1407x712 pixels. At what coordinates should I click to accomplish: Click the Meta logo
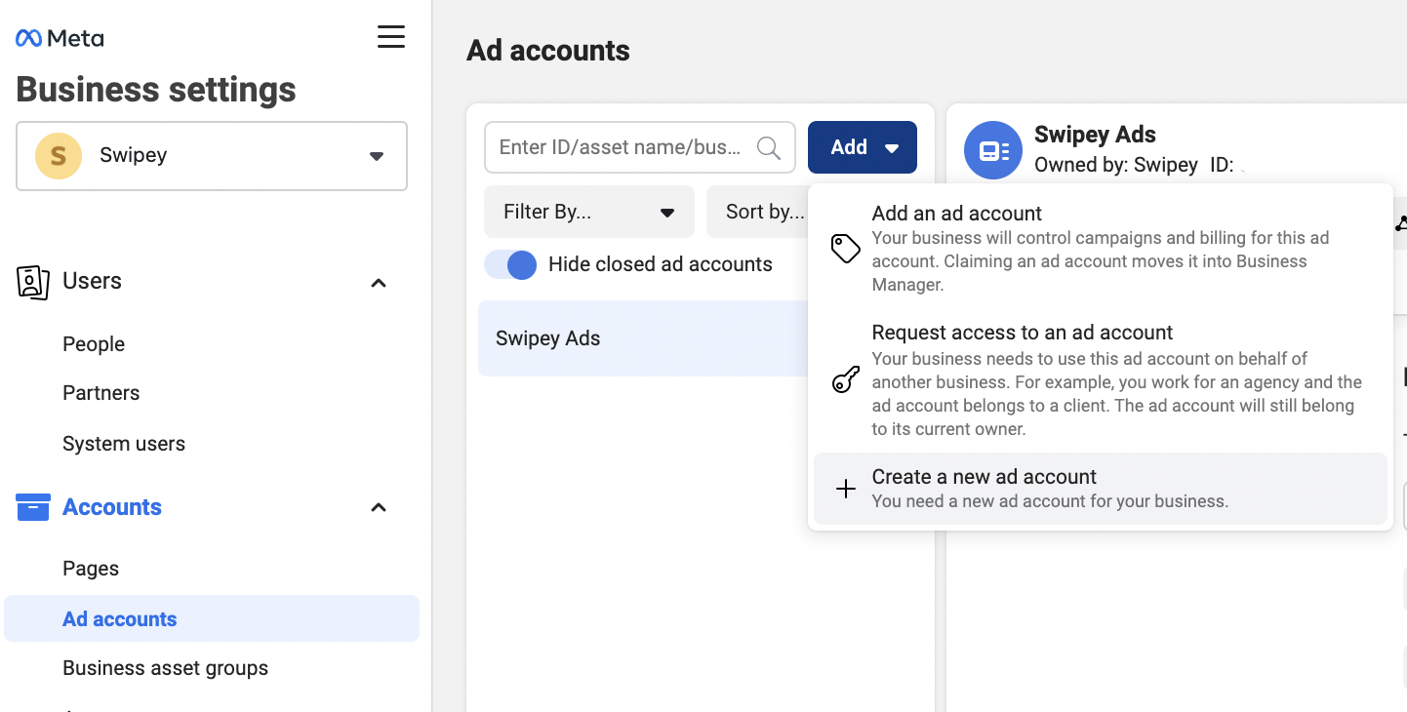60,38
